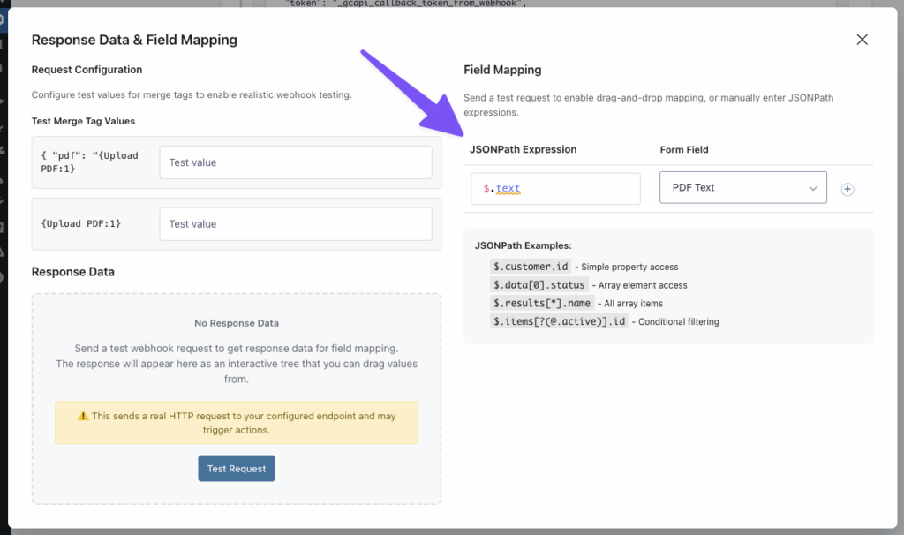Expand the Form Field selector chevron
The width and height of the screenshot is (904, 535).
coord(815,187)
